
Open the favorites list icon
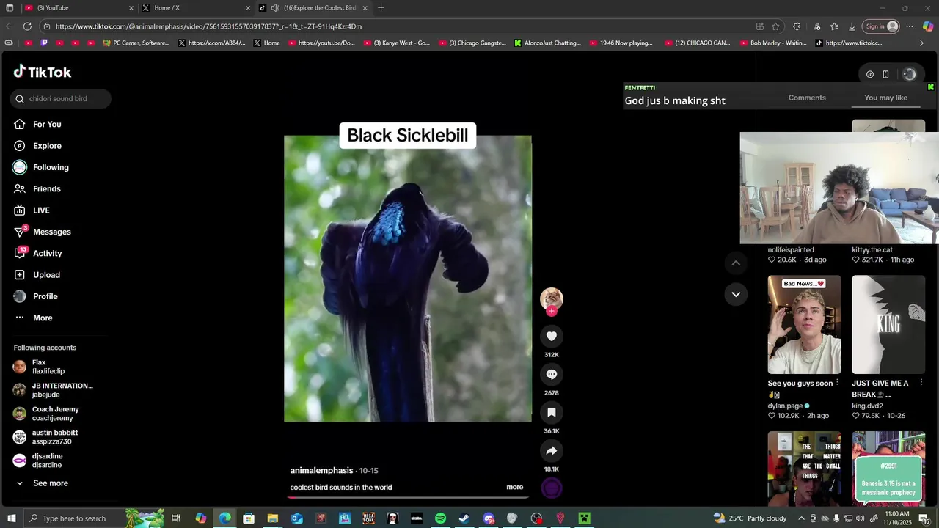point(834,26)
